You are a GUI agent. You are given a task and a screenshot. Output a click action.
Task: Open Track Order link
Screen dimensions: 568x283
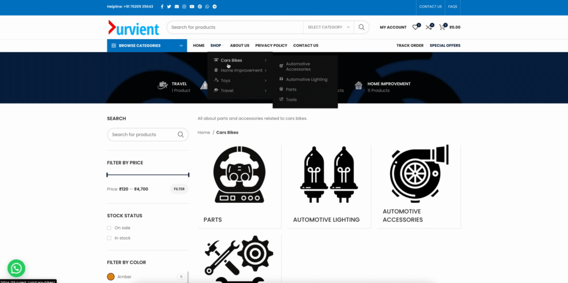[410, 45]
